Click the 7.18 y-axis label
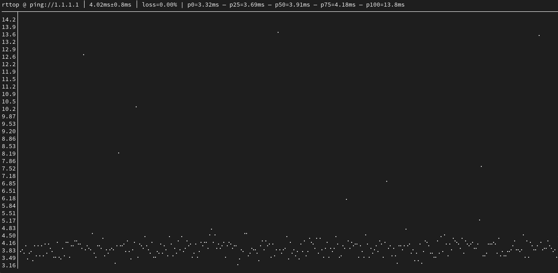 (x=9, y=176)
